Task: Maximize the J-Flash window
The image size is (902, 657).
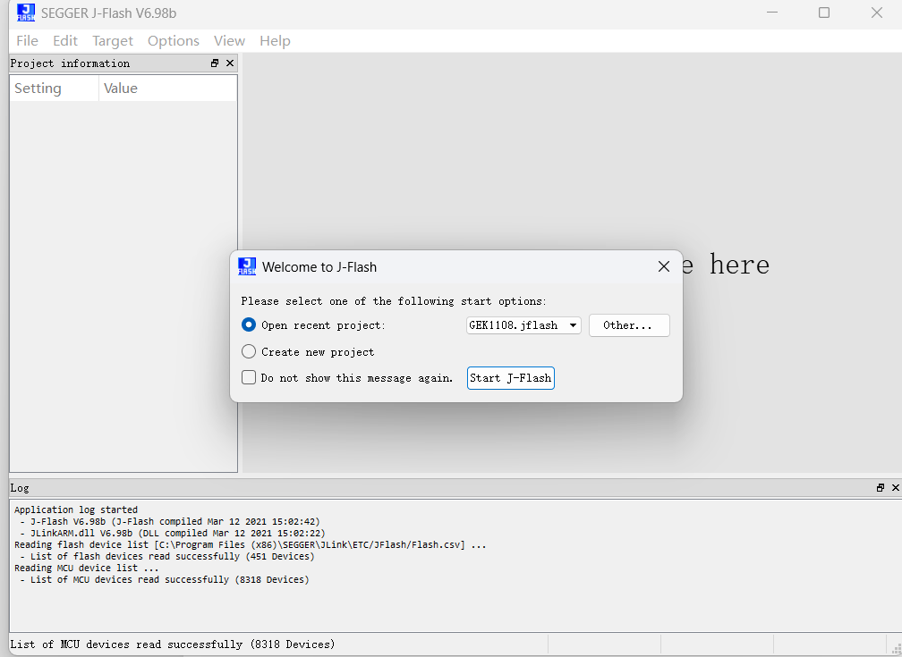Action: (x=824, y=13)
